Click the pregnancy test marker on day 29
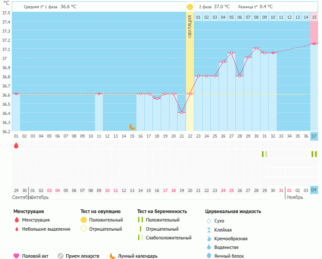The height and width of the screenshot is (259, 322). click(264, 154)
